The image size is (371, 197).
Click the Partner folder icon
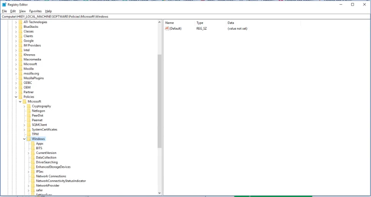tap(20, 92)
